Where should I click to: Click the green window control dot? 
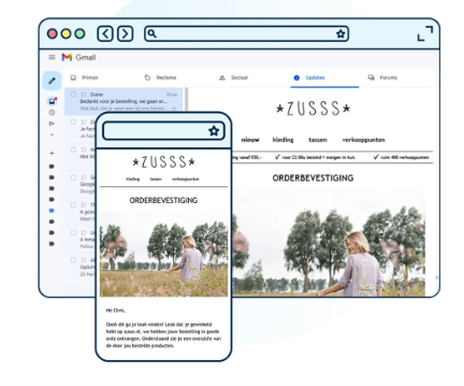pyautogui.click(x=80, y=34)
